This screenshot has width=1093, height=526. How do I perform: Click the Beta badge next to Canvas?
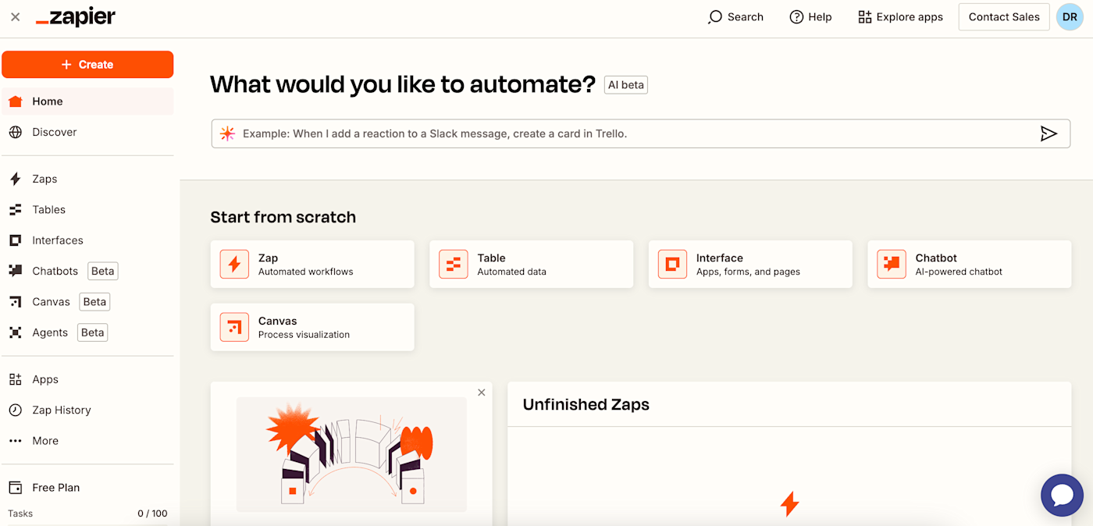tap(94, 301)
